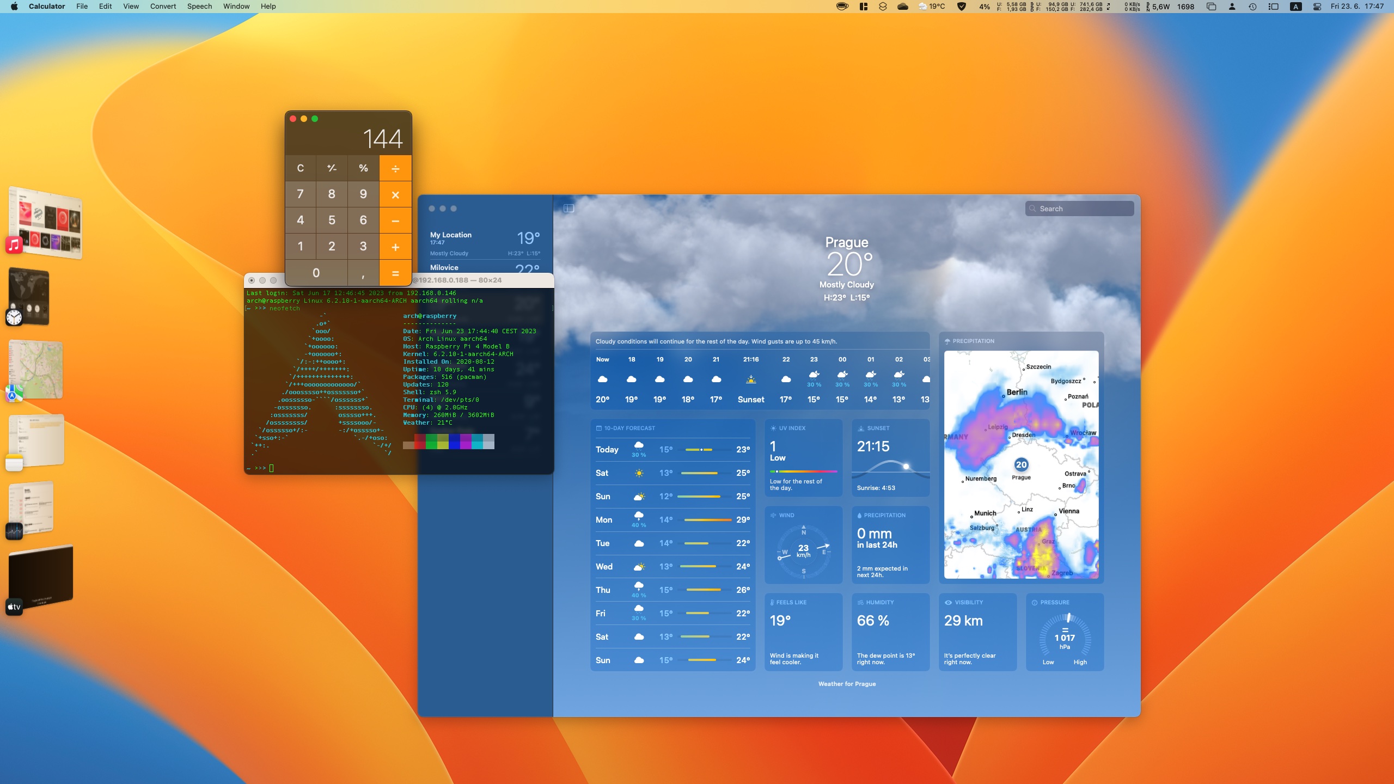Open the Convert menu

coord(163,7)
